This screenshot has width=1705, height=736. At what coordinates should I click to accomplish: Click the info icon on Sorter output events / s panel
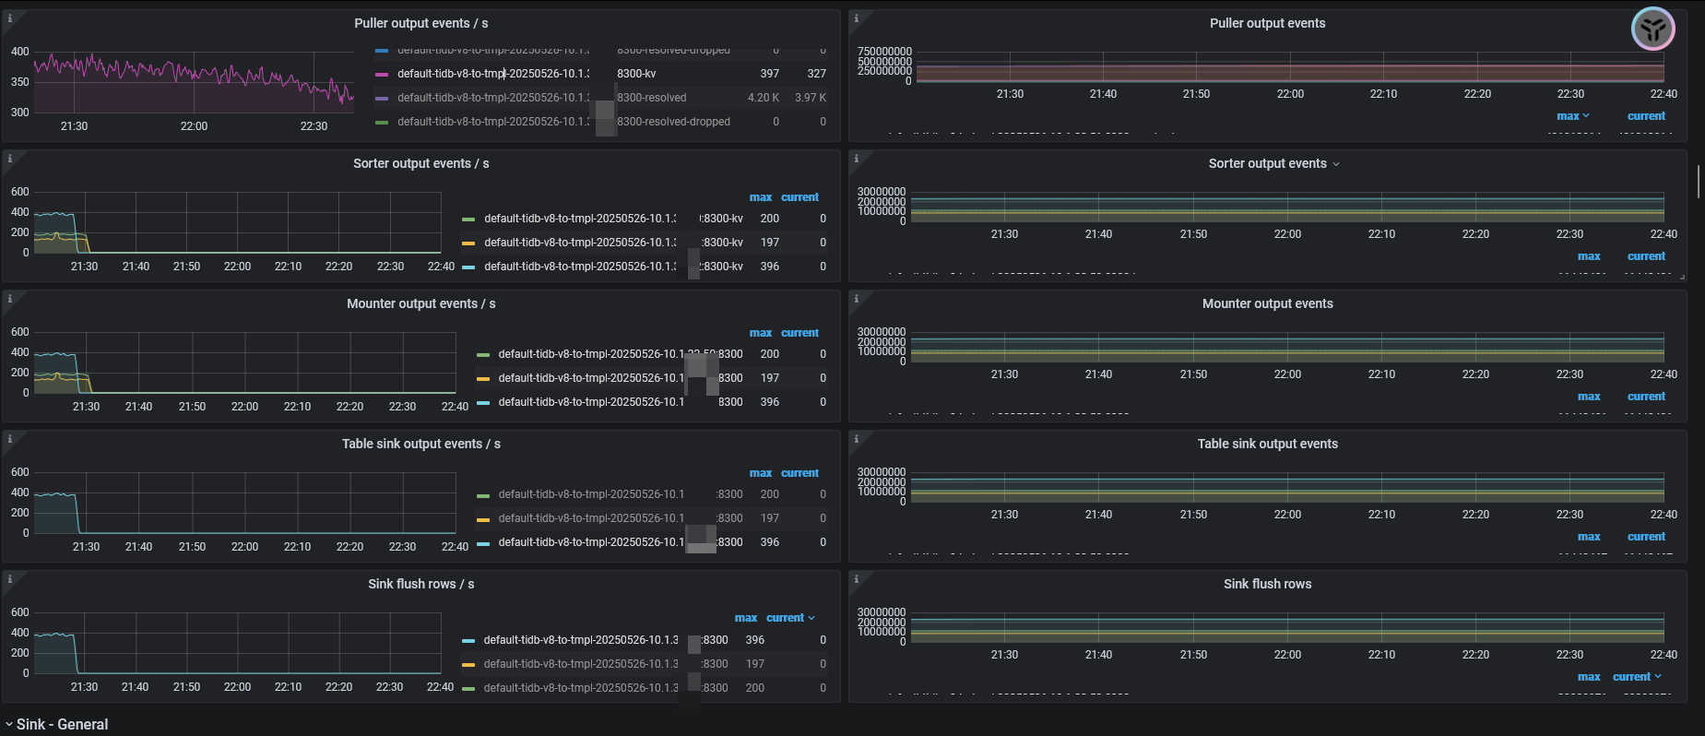pyautogui.click(x=10, y=159)
